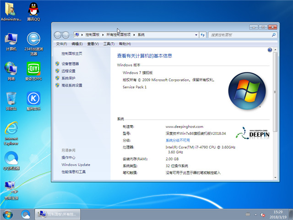293x220 pixels.
Task: Click shield icon beside 高级系统设置
Action: coord(57,85)
